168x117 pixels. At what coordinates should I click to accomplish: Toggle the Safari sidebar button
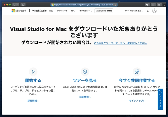[x=23, y=4]
